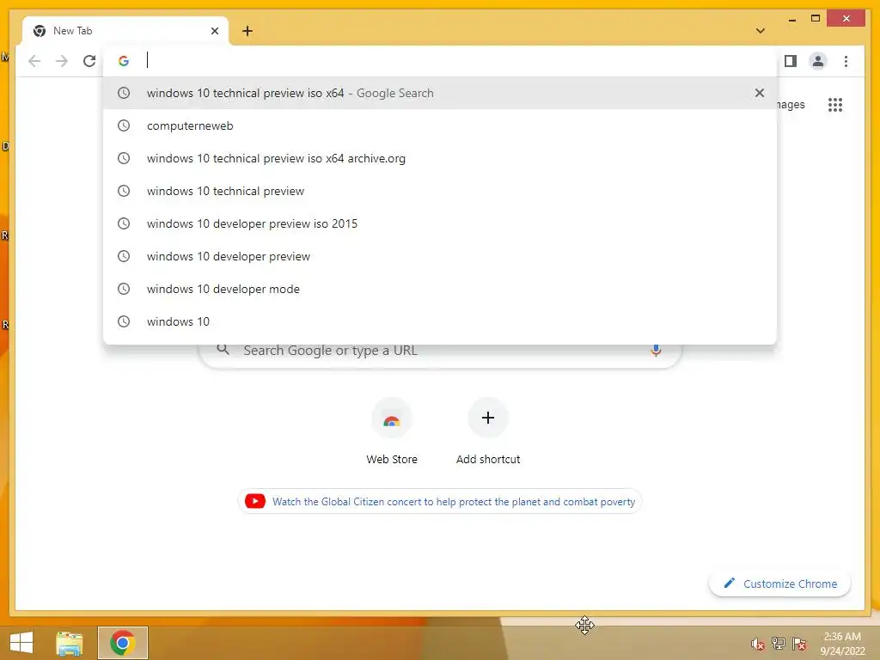
Task: Open the side panel icon
Action: 791,61
